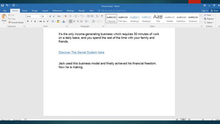Viewport: 220px width, 124px height.
Task: Switch to the Layout tab
Action: pyautogui.click(x=45, y=11)
